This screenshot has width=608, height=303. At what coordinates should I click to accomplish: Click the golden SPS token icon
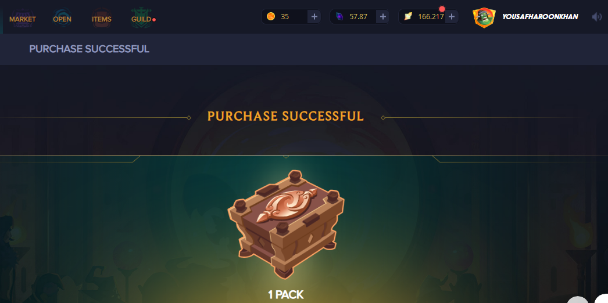tap(408, 17)
